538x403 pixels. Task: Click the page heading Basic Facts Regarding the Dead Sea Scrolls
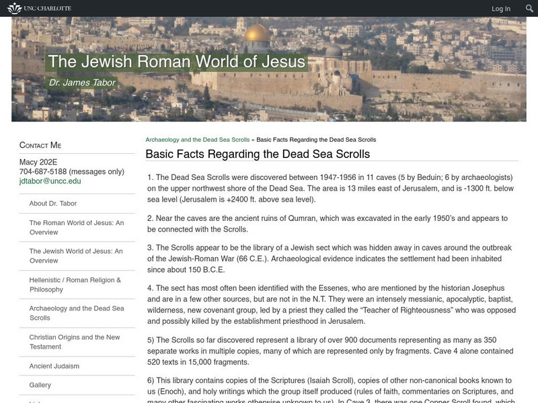point(272,153)
